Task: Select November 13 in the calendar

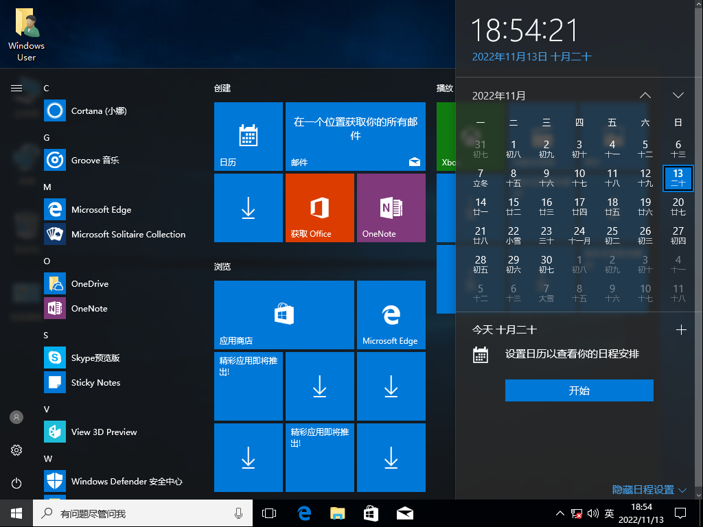Action: click(x=678, y=178)
